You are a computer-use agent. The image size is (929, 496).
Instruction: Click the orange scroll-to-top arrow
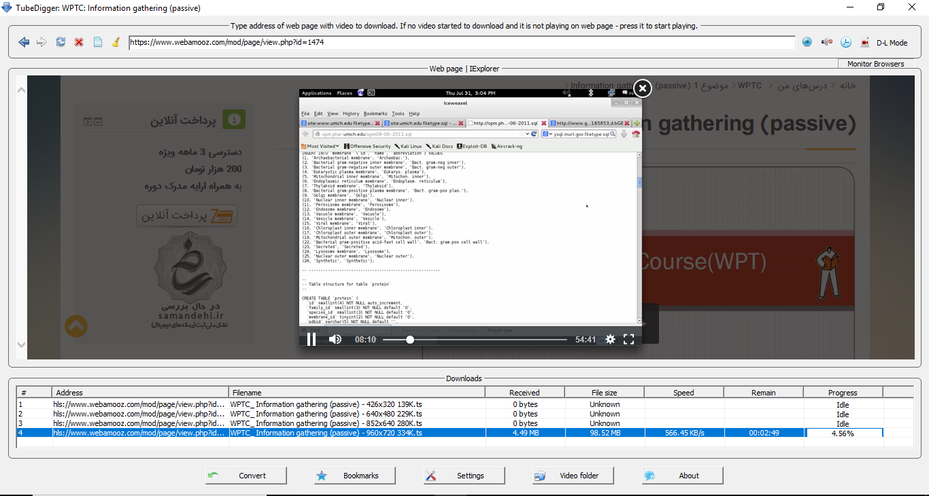point(76,326)
